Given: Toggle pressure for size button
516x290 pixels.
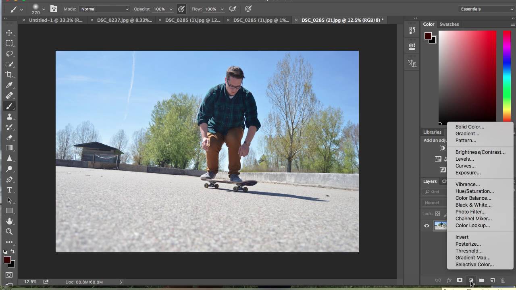Looking at the screenshot, I should pyautogui.click(x=248, y=9).
